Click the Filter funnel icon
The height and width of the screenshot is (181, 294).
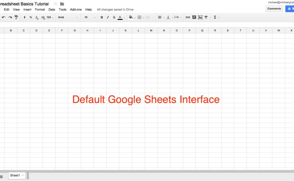click(x=206, y=17)
